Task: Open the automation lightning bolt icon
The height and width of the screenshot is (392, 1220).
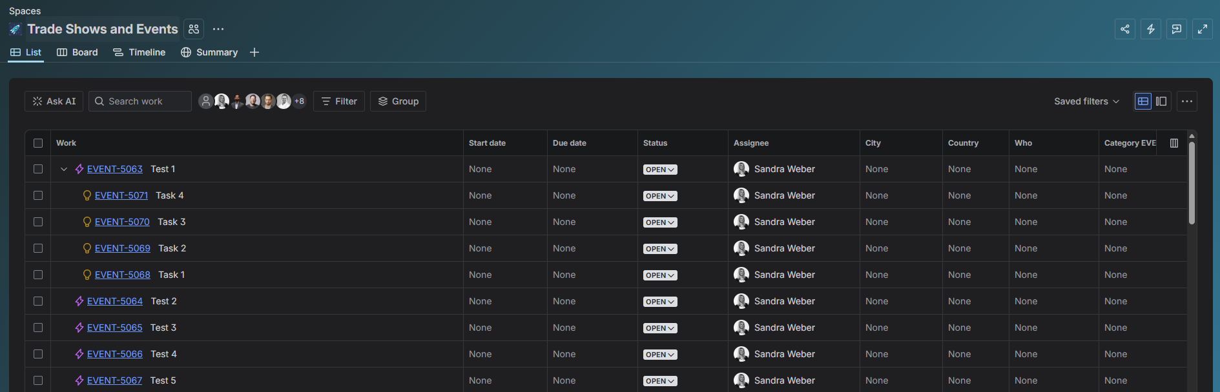Action: [x=1151, y=29]
